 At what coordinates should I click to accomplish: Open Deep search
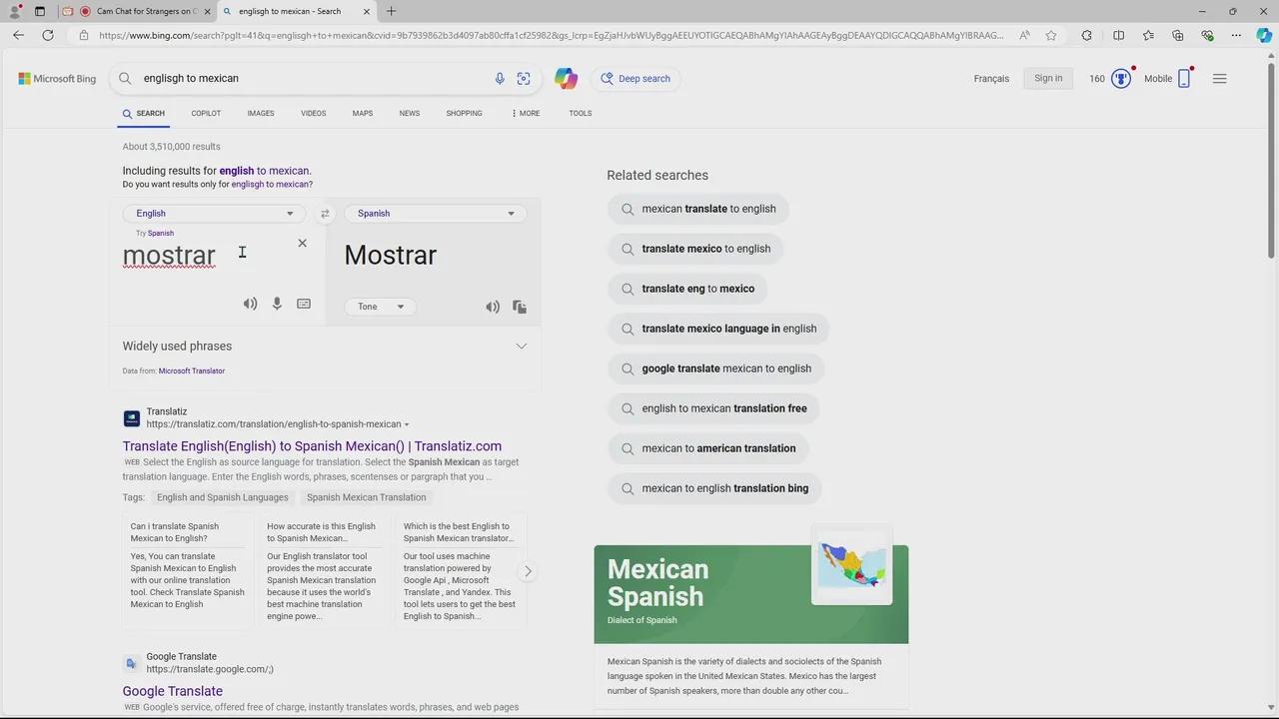(x=636, y=78)
